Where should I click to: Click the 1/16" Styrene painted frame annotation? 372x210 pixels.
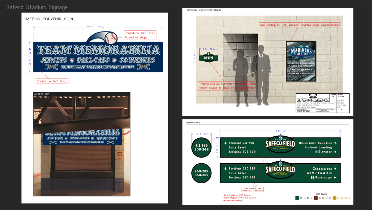coord(299,25)
